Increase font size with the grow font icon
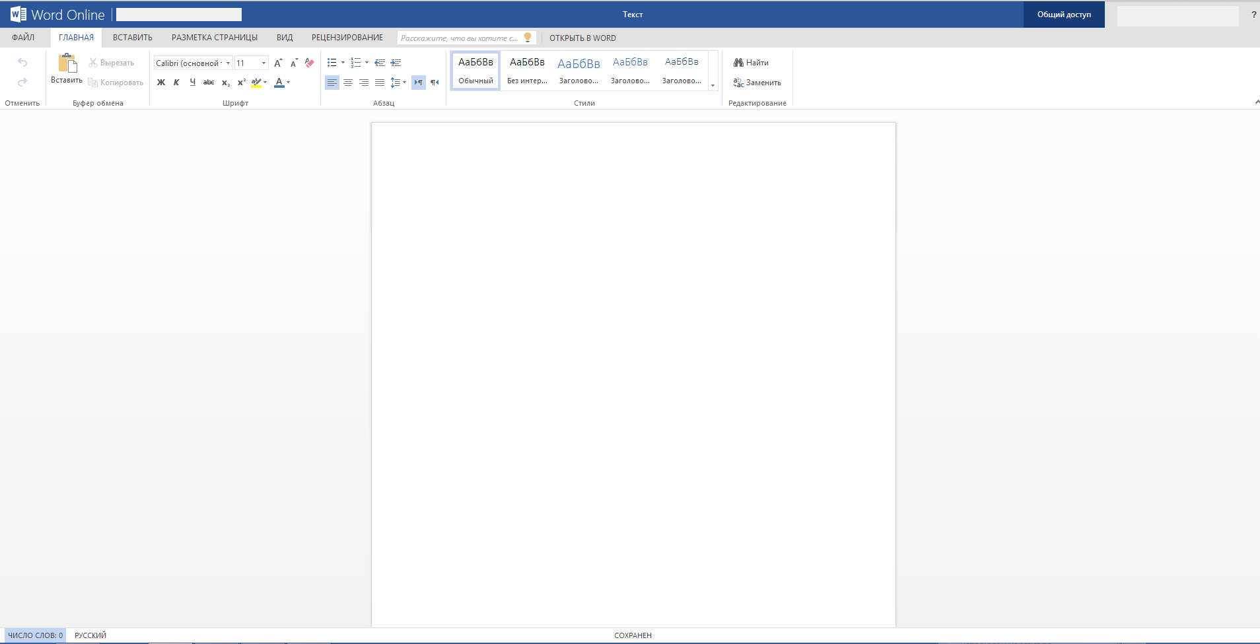 coord(278,63)
